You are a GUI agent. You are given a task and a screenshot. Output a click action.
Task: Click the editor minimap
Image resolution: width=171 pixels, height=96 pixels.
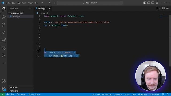pos(164,16)
